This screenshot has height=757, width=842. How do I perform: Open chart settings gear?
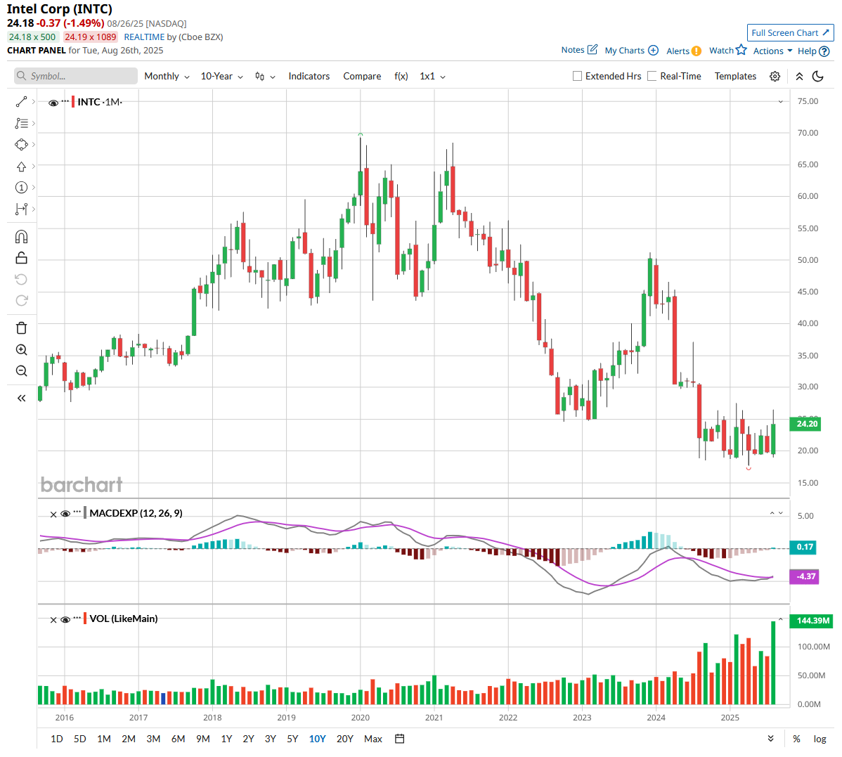coord(775,76)
